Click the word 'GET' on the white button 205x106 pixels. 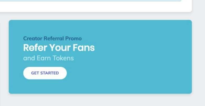35,73
